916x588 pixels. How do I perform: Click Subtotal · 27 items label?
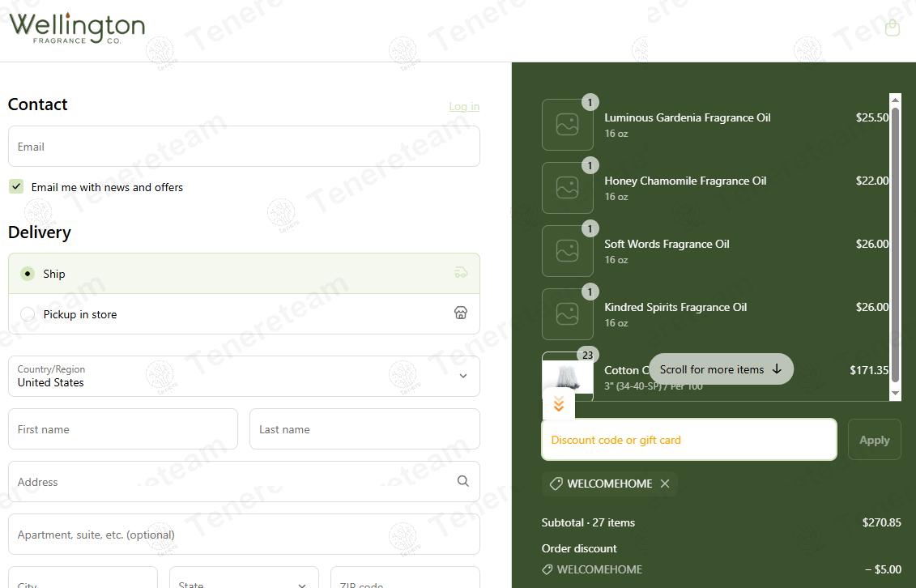(x=588, y=522)
